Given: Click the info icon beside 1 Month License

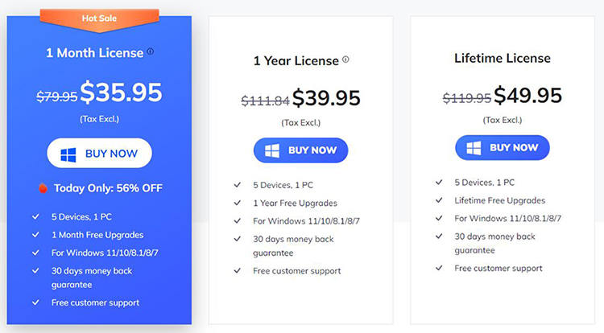Looking at the screenshot, I should coord(151,52).
